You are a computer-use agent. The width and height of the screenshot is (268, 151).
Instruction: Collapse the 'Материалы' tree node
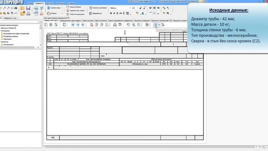[1, 31]
